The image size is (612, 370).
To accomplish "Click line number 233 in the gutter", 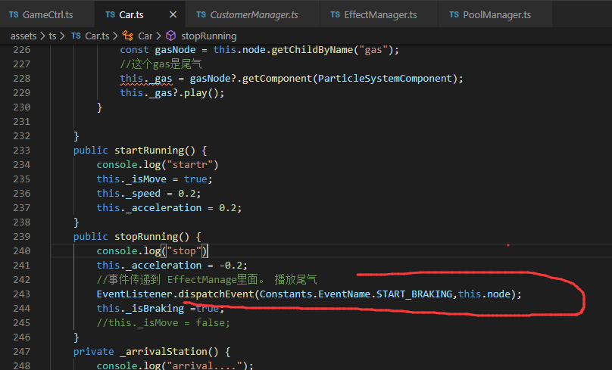I will [21, 150].
